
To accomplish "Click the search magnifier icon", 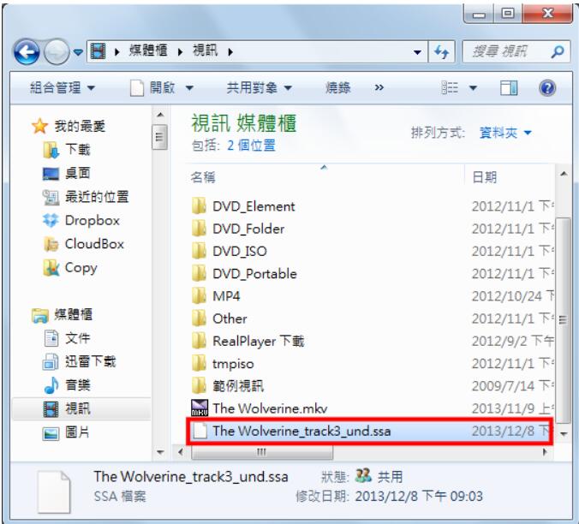I will pyautogui.click(x=558, y=51).
